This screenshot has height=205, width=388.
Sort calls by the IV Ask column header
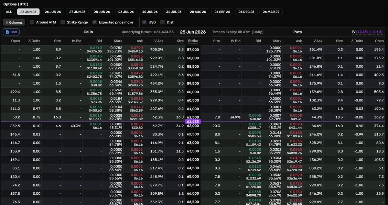[x=158, y=41]
